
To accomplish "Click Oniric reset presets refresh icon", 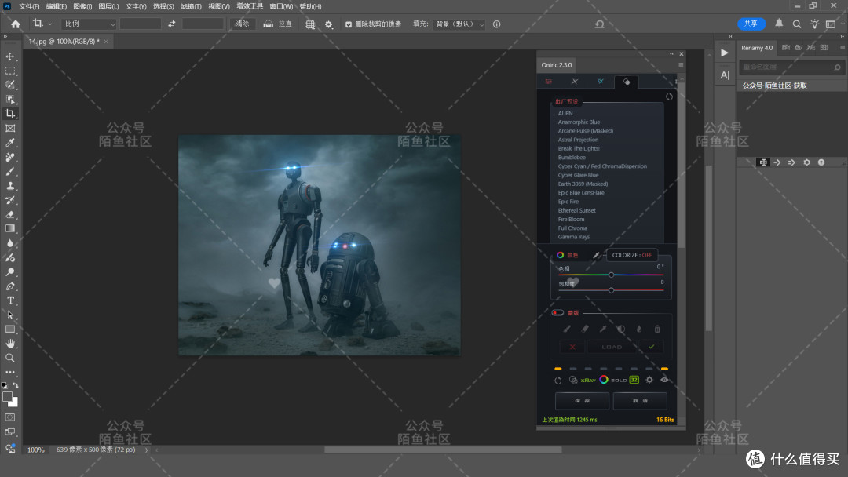I will pyautogui.click(x=669, y=96).
